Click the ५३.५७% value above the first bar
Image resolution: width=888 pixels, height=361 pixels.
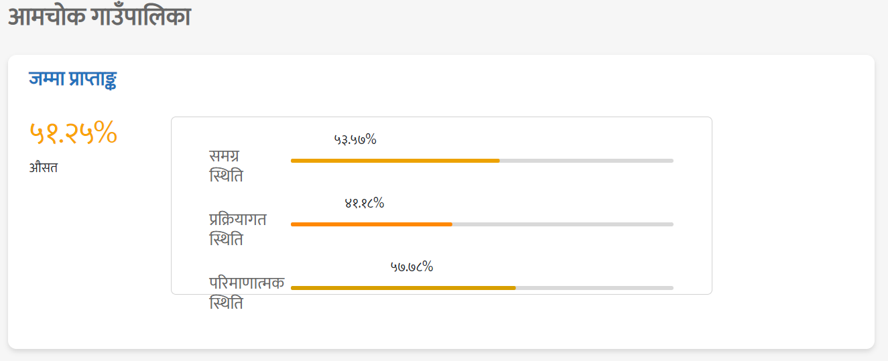[x=355, y=139]
